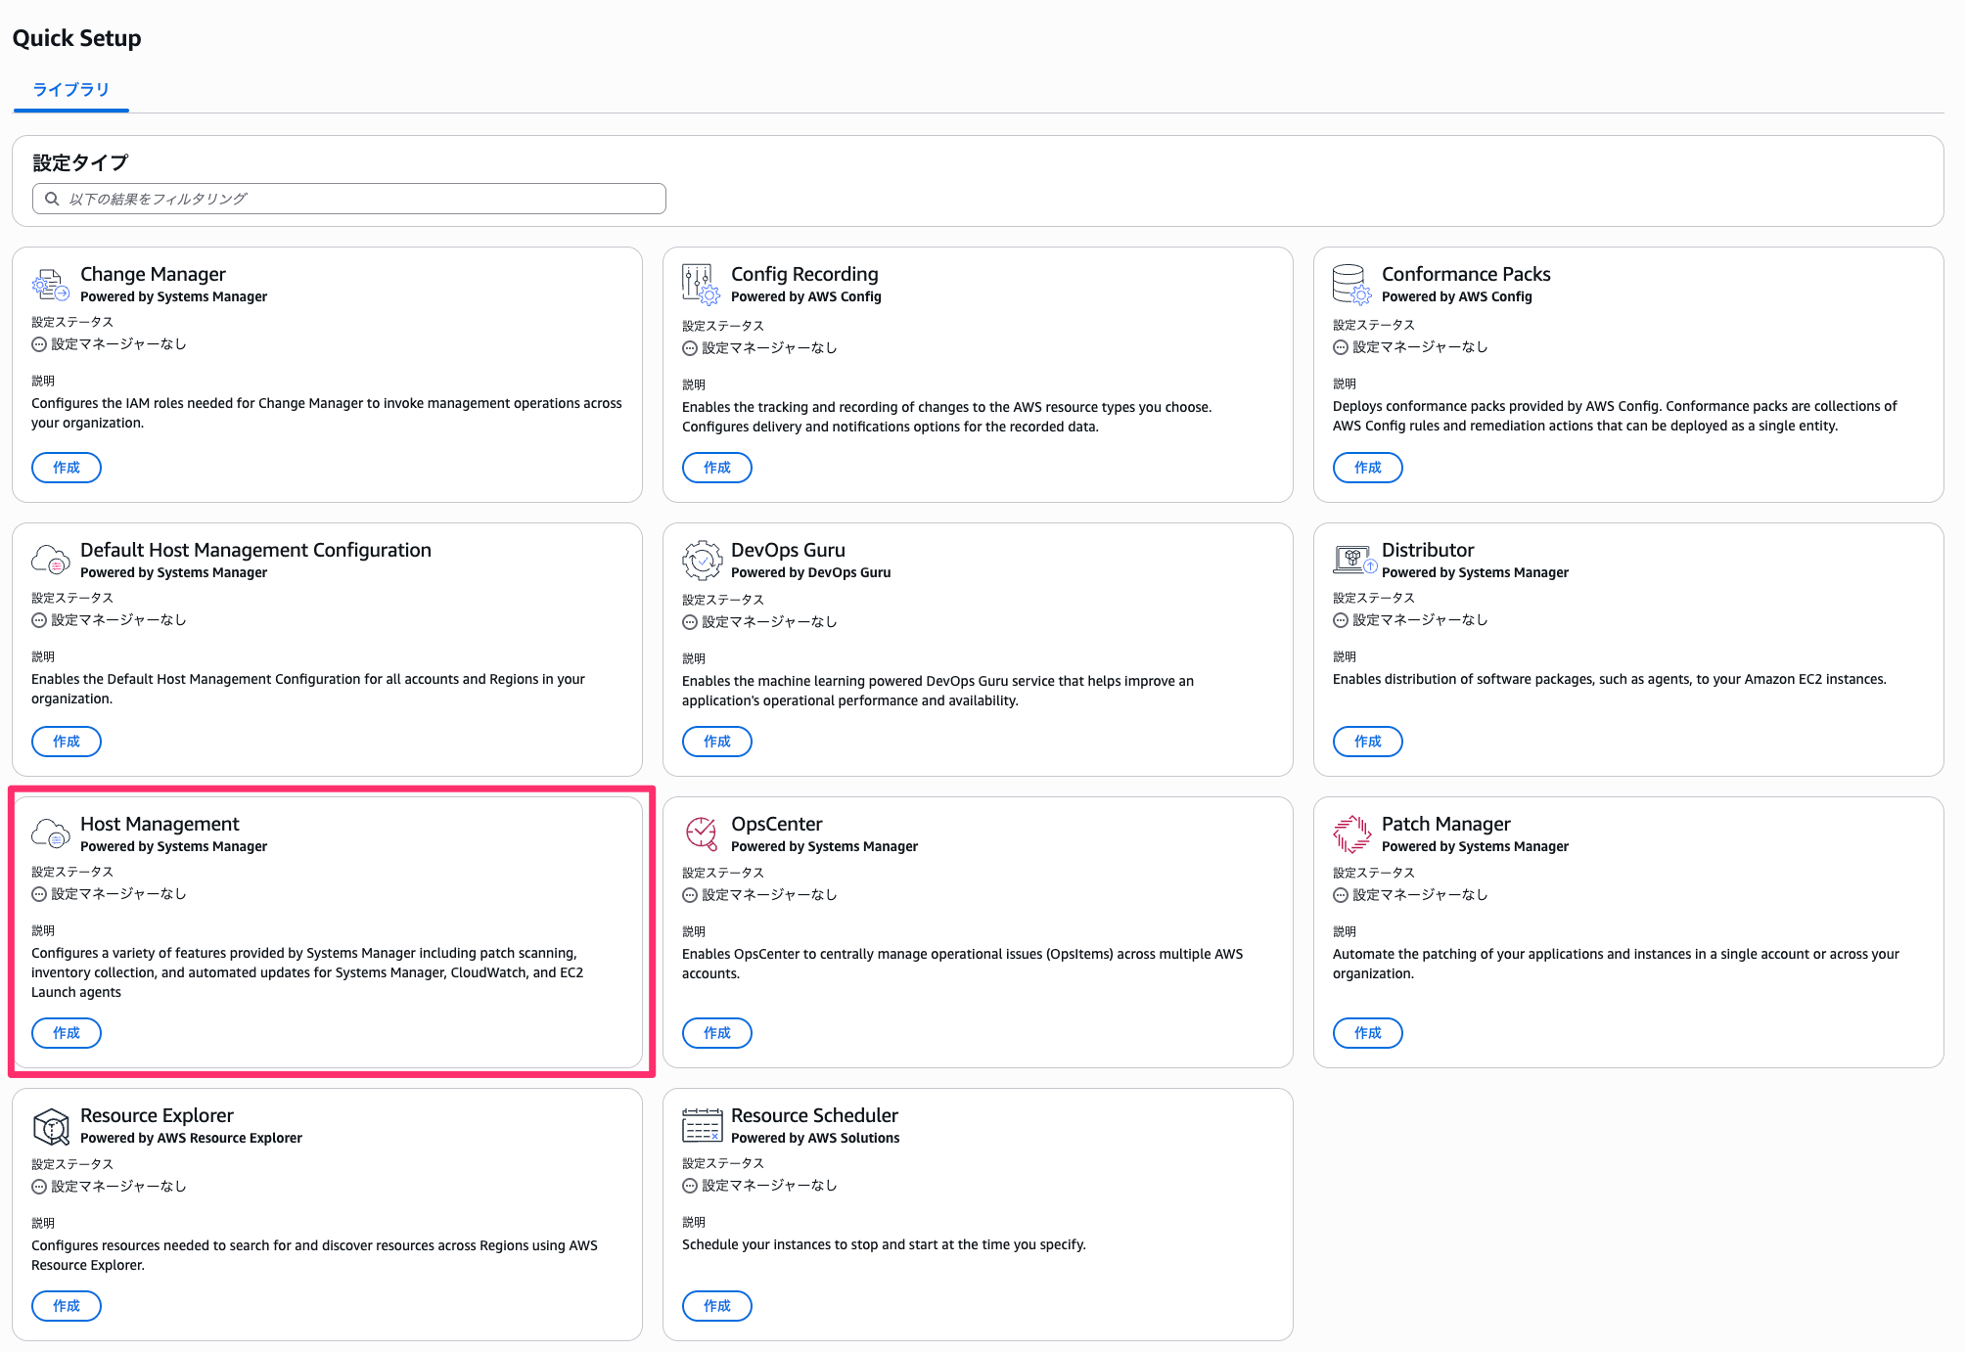The height and width of the screenshot is (1352, 1966).
Task: Click Config Recording's status indicator icon
Action: [x=690, y=348]
